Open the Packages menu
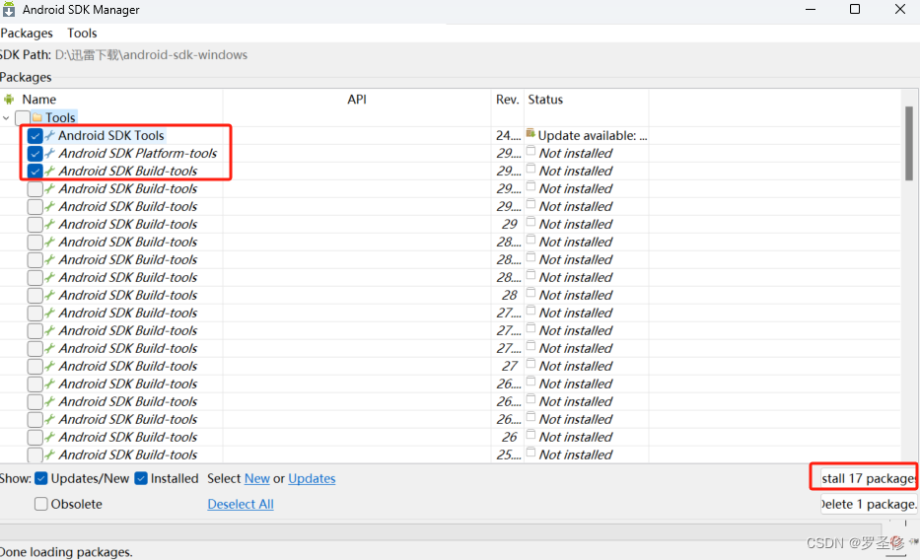This screenshot has height=560, width=920. [x=27, y=34]
